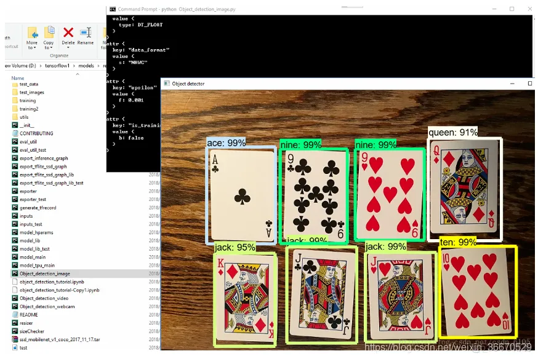538x359 pixels.
Task: Click Command Prompt title bar icon
Action: [x=113, y=9]
